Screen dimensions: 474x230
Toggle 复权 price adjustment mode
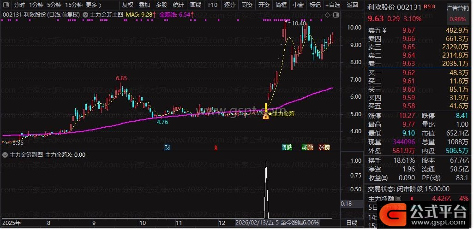coord(128,5)
